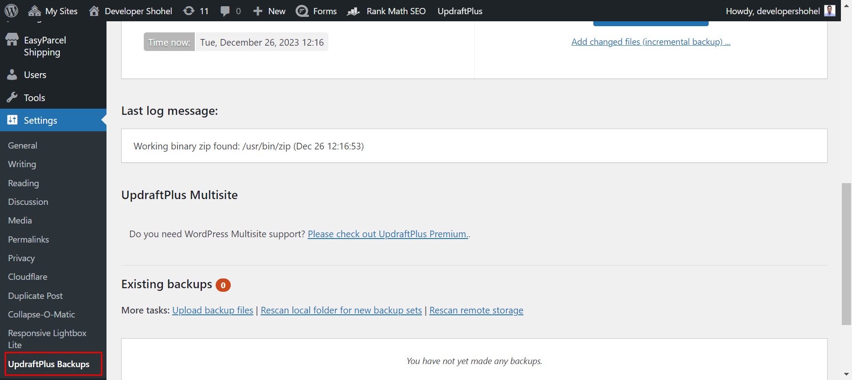Go to Writing settings
852x380 pixels.
click(22, 164)
